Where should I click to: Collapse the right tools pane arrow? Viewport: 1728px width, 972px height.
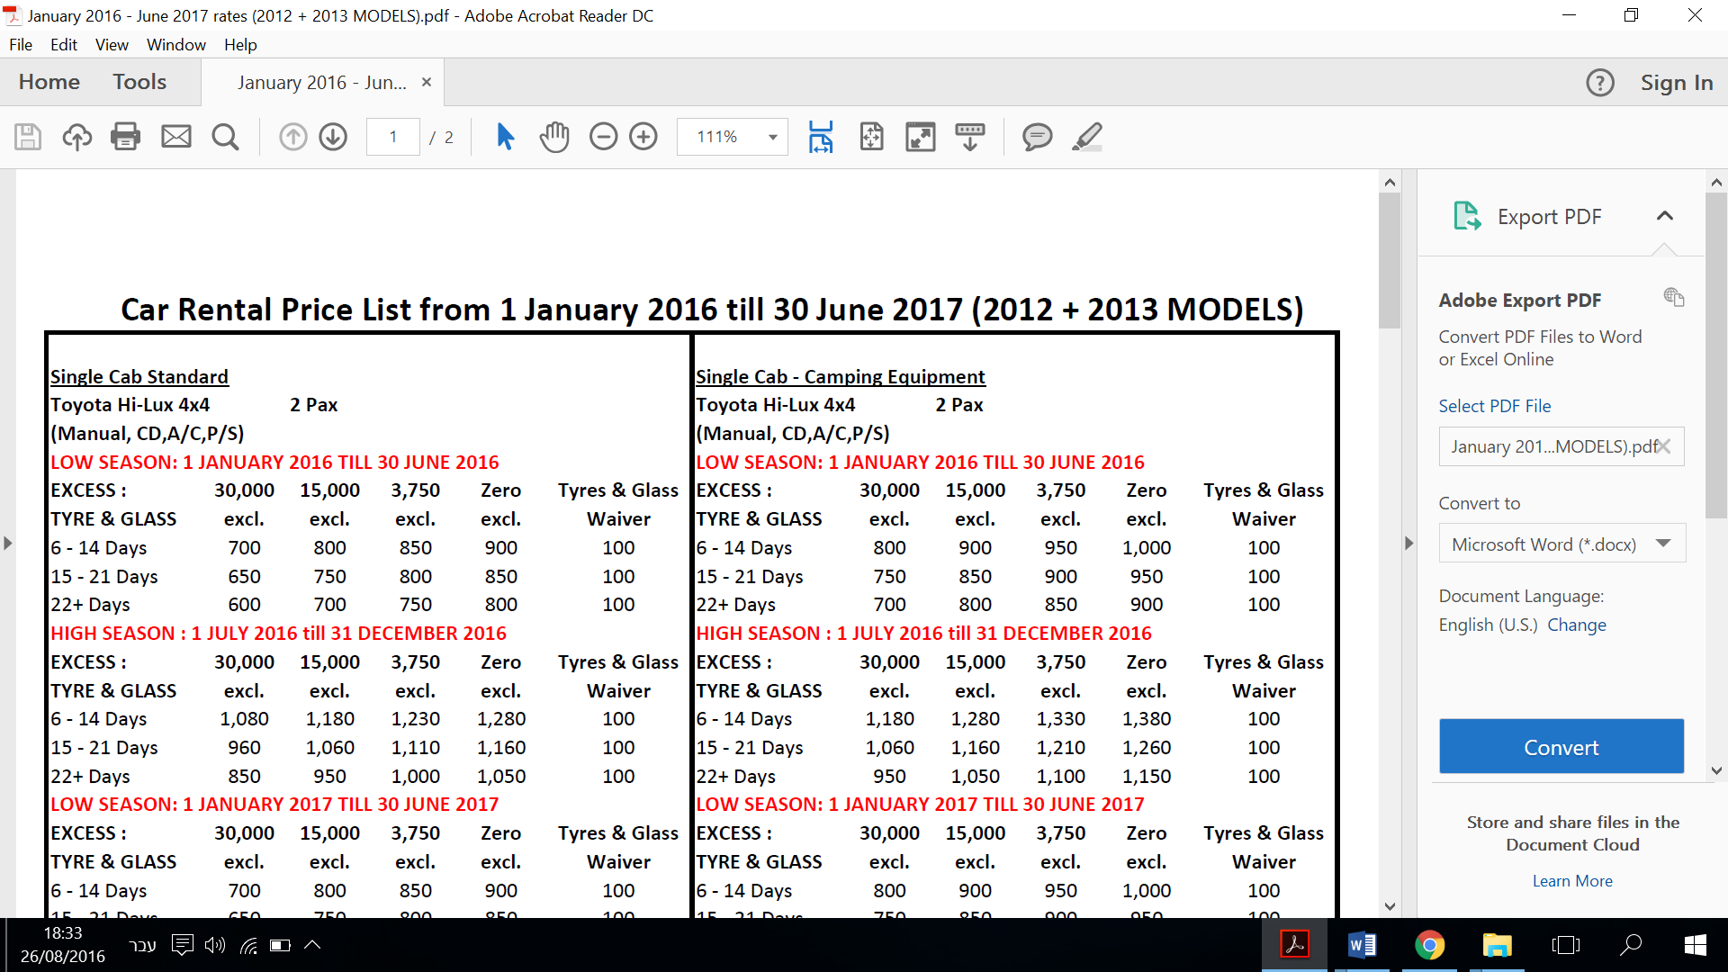[x=1408, y=543]
